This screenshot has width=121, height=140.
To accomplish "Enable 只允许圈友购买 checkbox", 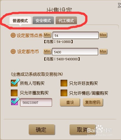I will pos(14,93).
